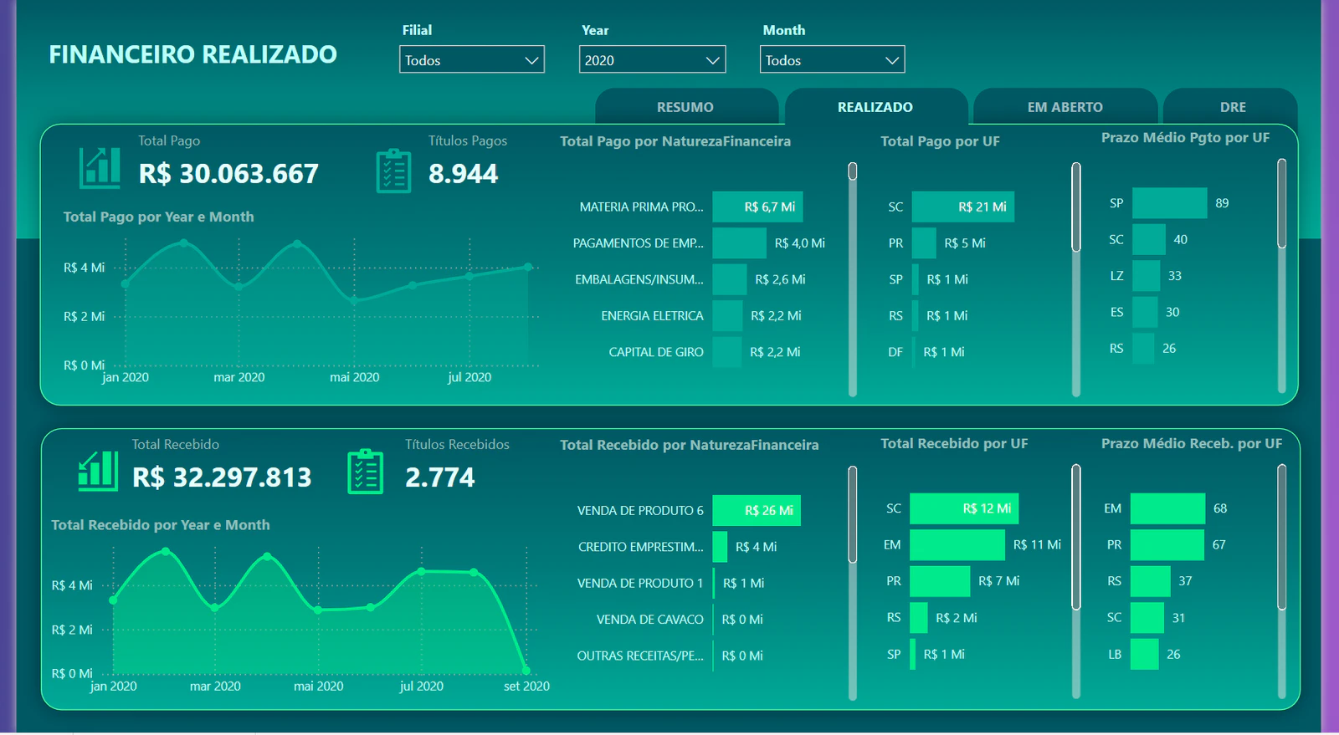
Task: Click the VENDA DE CAVACO label
Action: tap(650, 620)
